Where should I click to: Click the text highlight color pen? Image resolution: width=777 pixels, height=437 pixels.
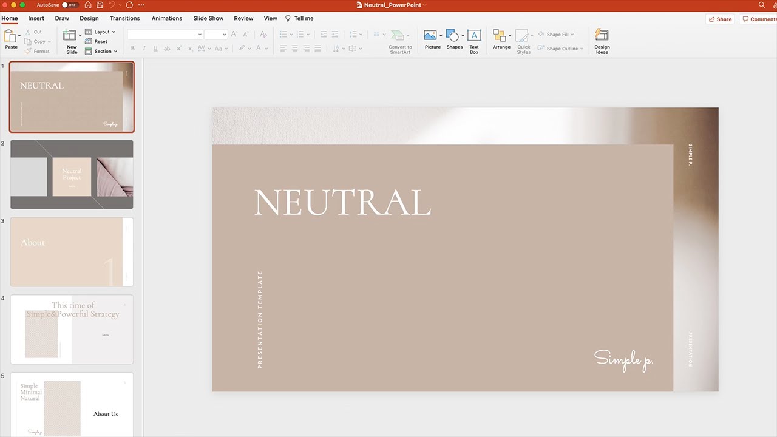click(242, 49)
